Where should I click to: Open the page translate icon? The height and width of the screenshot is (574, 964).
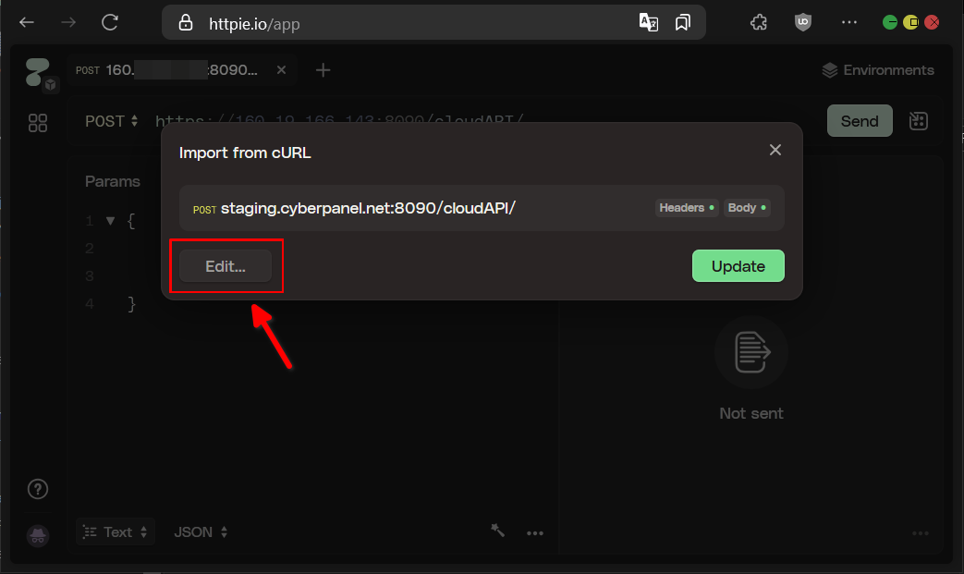(x=649, y=23)
